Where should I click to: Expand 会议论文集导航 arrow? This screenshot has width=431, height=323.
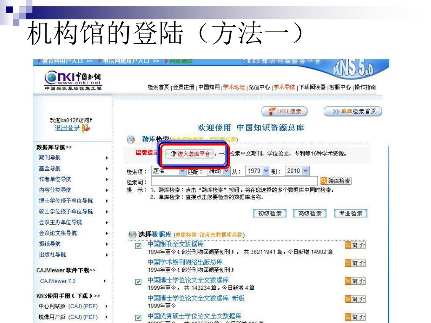[x=107, y=233]
